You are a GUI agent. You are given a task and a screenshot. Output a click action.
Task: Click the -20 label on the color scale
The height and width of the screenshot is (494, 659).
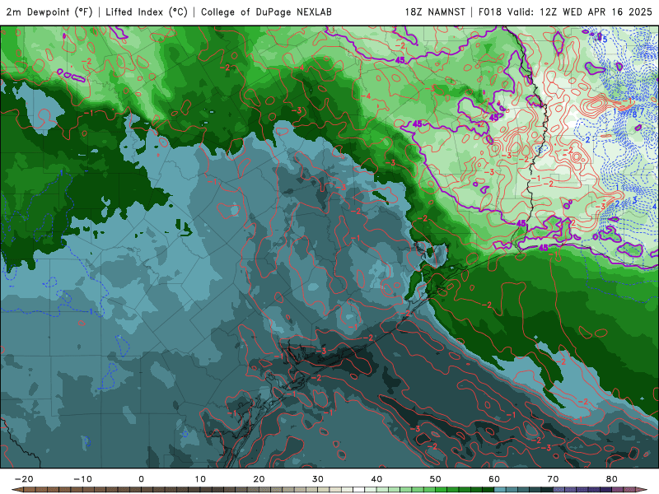click(x=24, y=479)
